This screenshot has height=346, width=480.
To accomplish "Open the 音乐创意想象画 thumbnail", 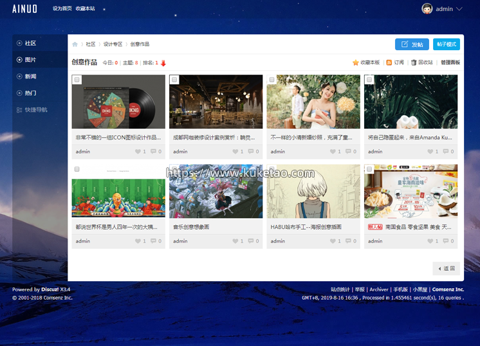I will (216, 191).
